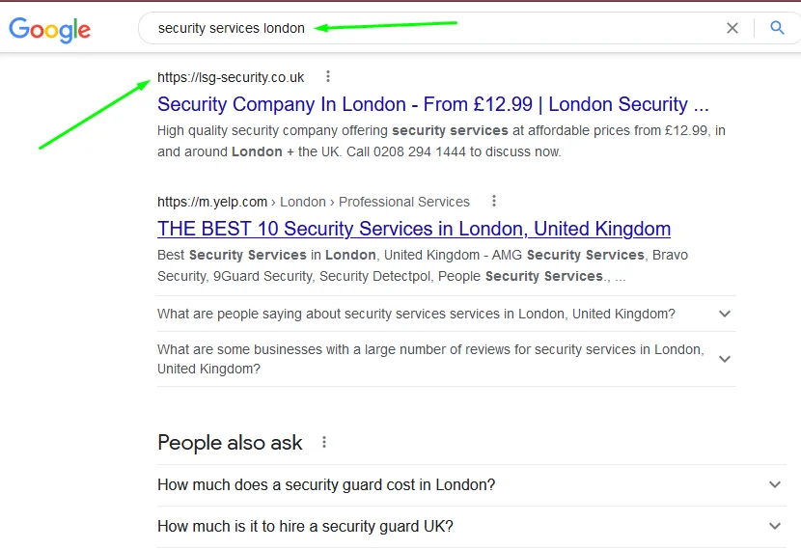Click chevron beside hire a security guard UK

tap(775, 526)
